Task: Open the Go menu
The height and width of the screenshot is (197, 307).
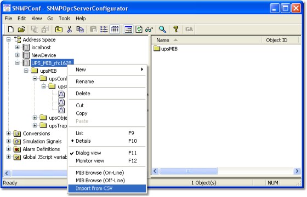Action: (50, 19)
